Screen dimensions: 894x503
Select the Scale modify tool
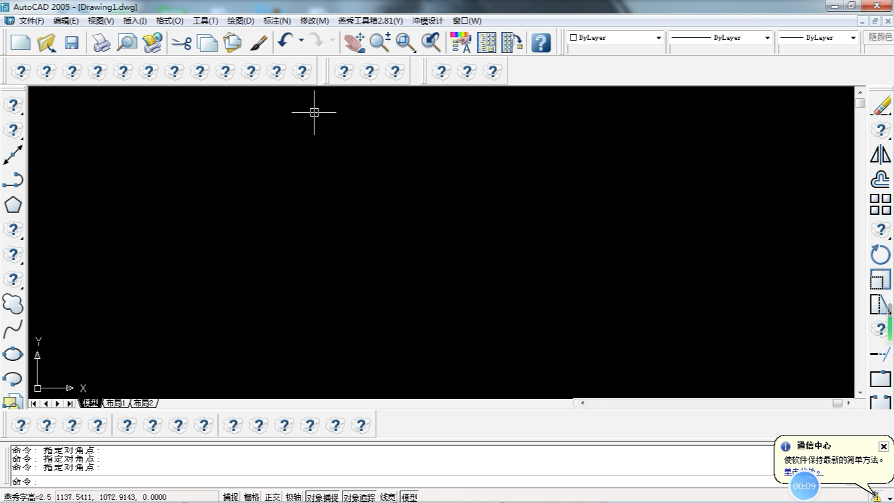[x=881, y=279]
